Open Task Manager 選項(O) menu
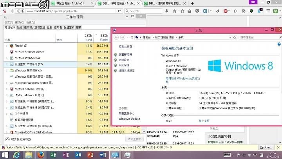 coord(20,22)
